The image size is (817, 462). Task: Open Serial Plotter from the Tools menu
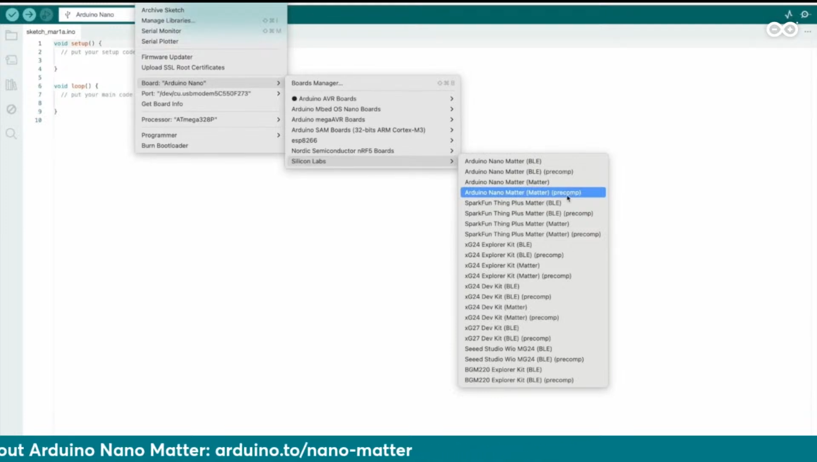(x=211, y=41)
